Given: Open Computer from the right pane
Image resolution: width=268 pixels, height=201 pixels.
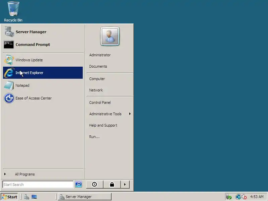Looking at the screenshot, I should (97, 79).
